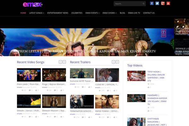
Task: Click views eye icon under Prem Leela video
Action: pyautogui.click(x=22, y=90)
